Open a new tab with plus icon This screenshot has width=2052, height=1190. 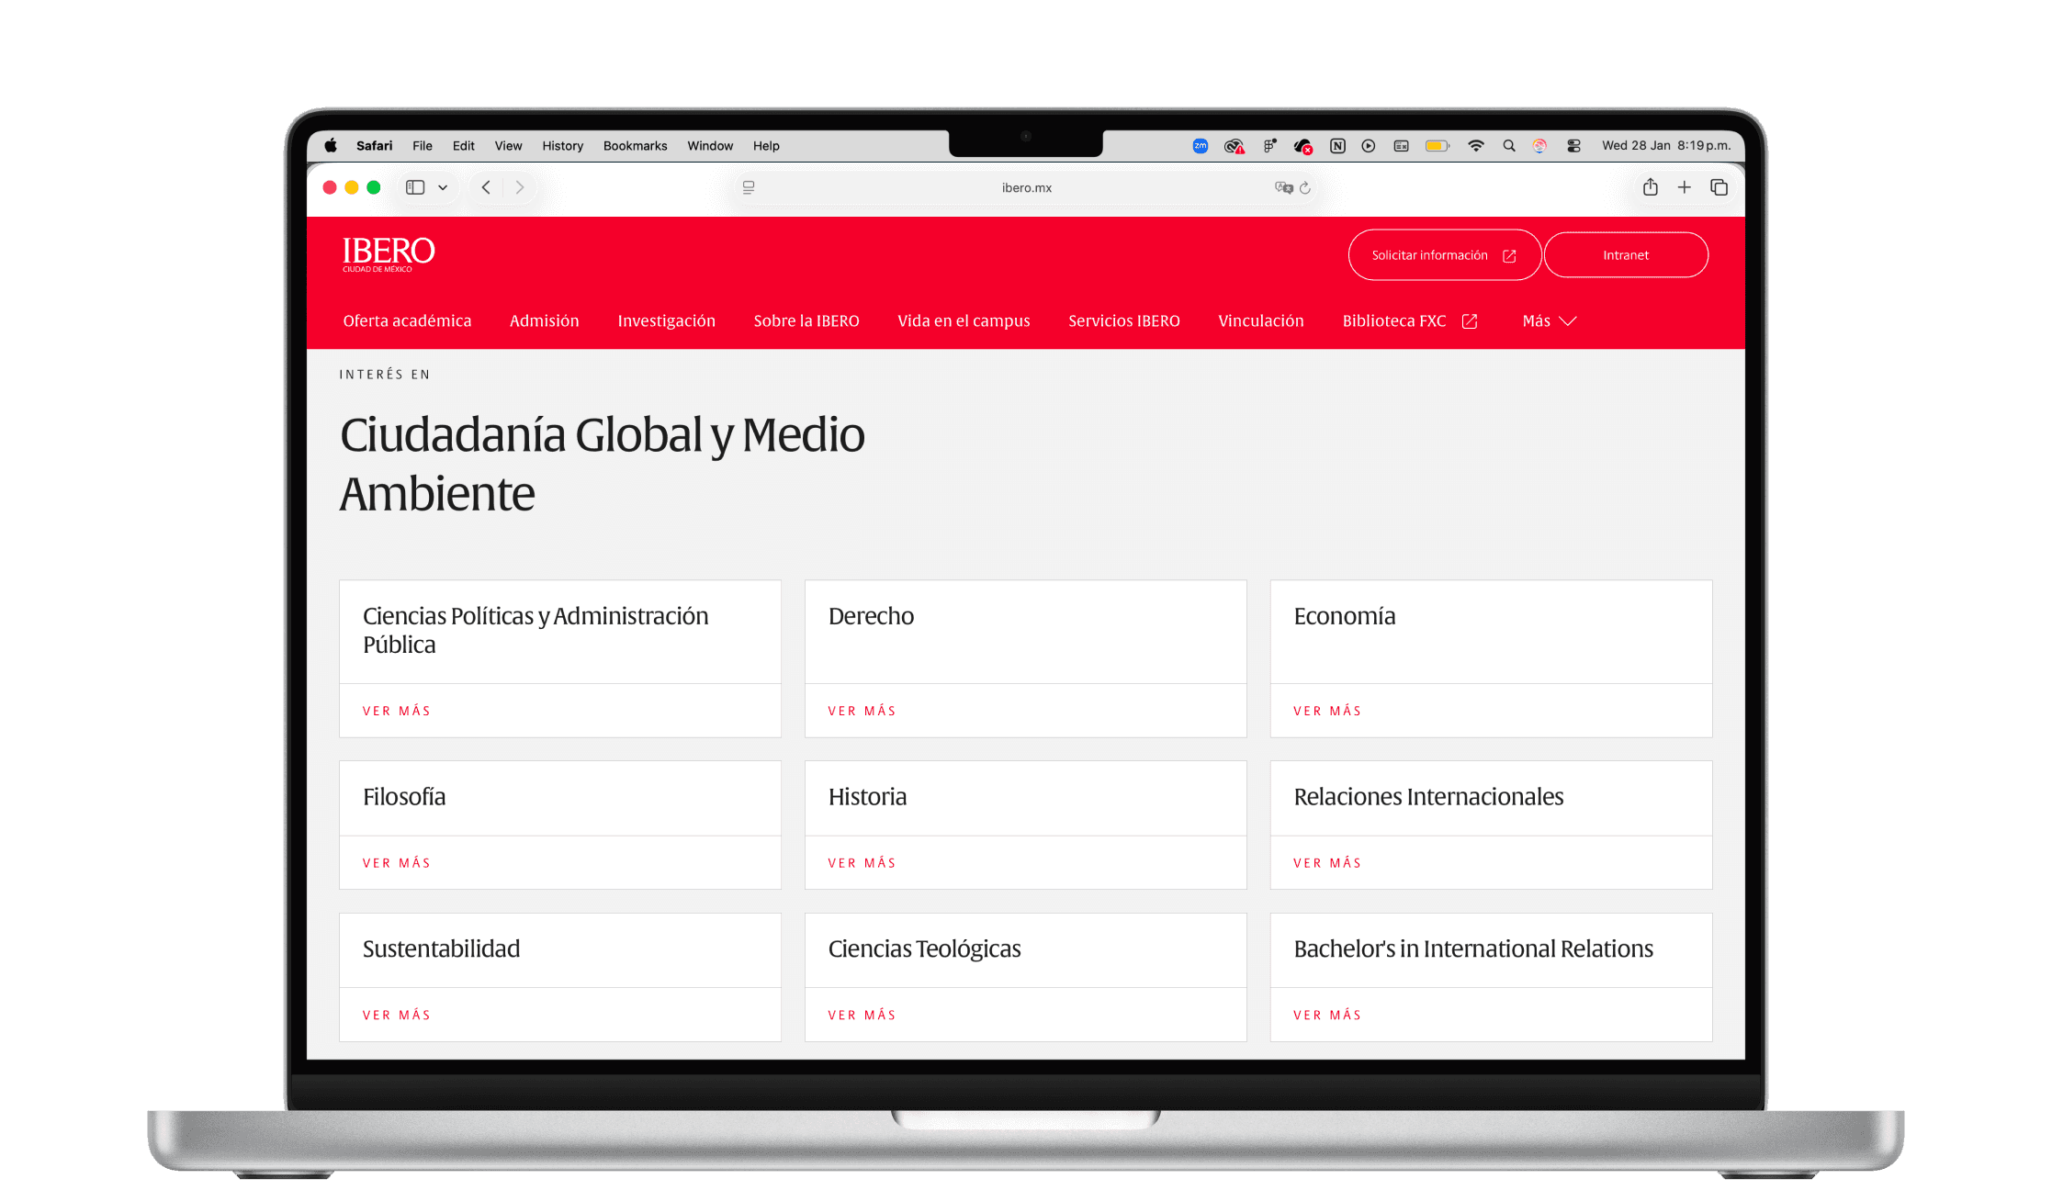point(1684,187)
